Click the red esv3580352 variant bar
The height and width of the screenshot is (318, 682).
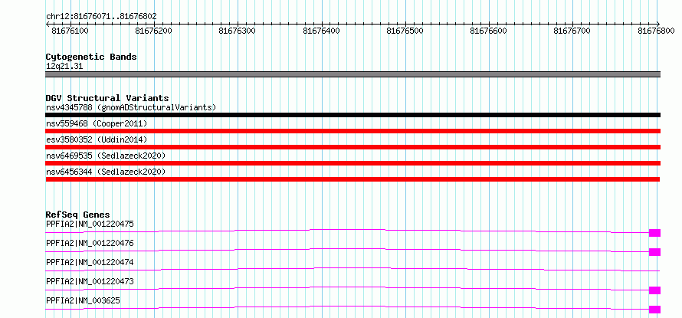coord(352,147)
